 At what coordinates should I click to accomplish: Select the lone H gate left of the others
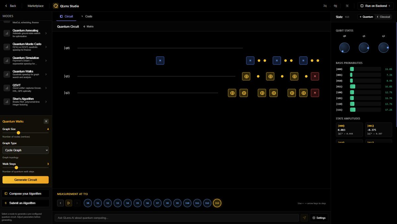[x=160, y=61]
